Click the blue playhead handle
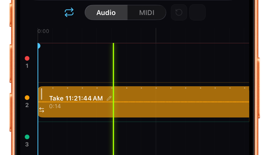 [38, 46]
